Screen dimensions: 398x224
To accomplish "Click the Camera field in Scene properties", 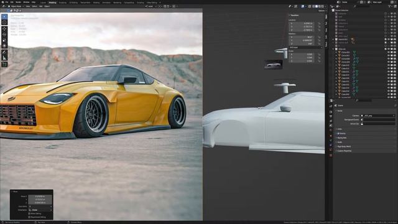I will [x=377, y=116].
